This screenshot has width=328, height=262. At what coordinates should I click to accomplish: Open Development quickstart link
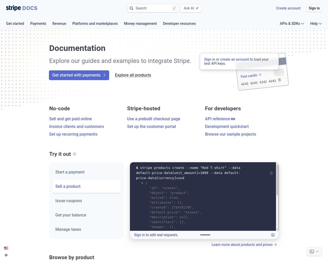click(227, 127)
